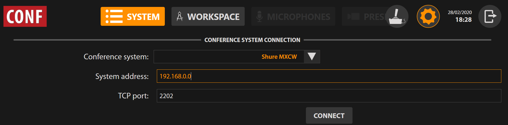Click the list icon on SYSTEM tab
This screenshot has width=508, height=125.
click(x=114, y=16)
